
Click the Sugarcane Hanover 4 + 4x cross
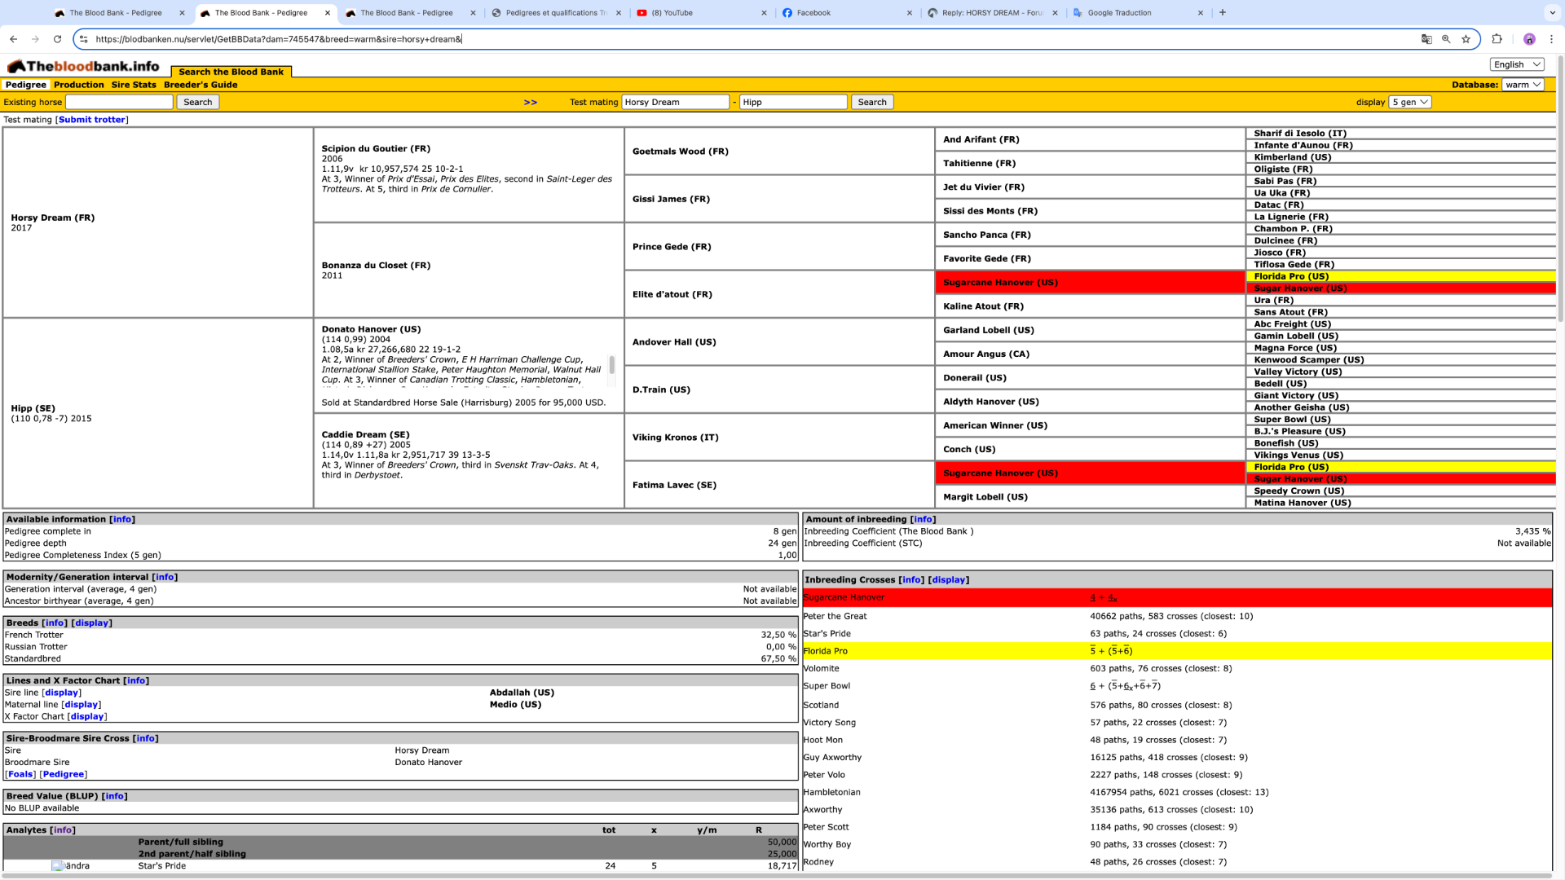tap(1104, 598)
